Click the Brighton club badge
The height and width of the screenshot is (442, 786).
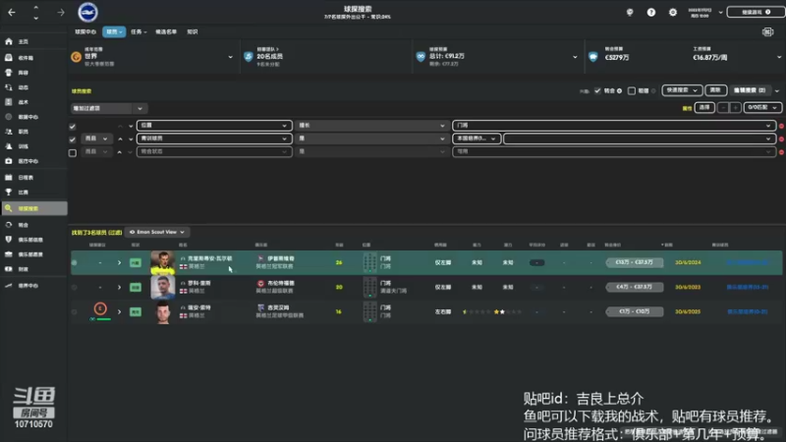(87, 12)
